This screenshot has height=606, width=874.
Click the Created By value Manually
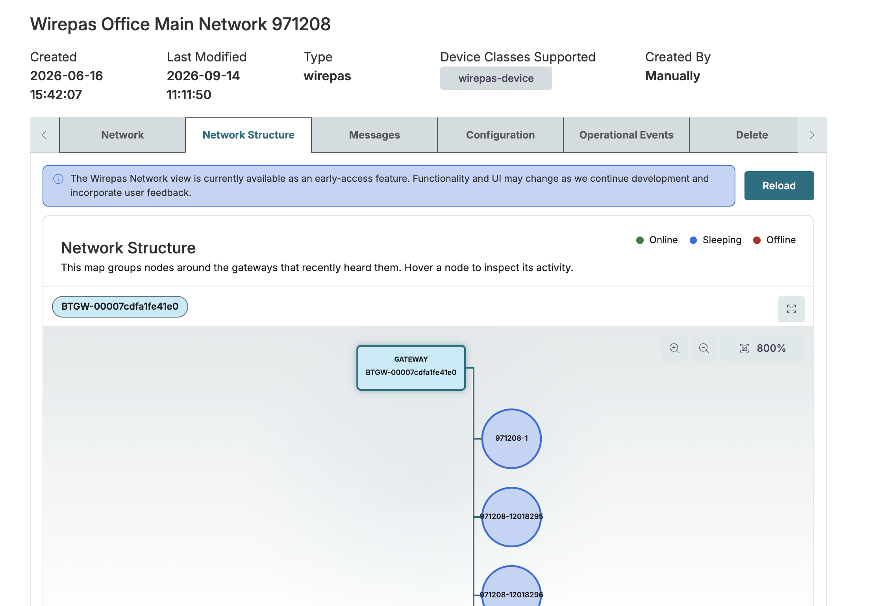[x=672, y=76]
